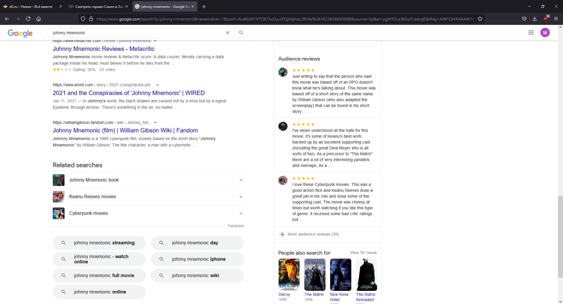563x304 pixels.
Task: Search johnny mnemonic iphone
Action: 197,259
